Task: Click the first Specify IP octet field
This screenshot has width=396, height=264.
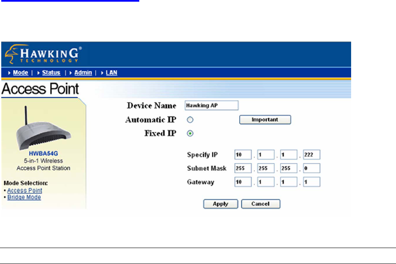Action: [243, 154]
